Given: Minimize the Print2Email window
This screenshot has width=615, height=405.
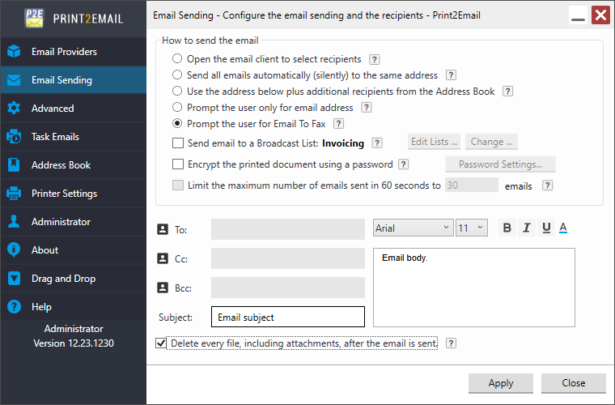Looking at the screenshot, I should [578, 15].
